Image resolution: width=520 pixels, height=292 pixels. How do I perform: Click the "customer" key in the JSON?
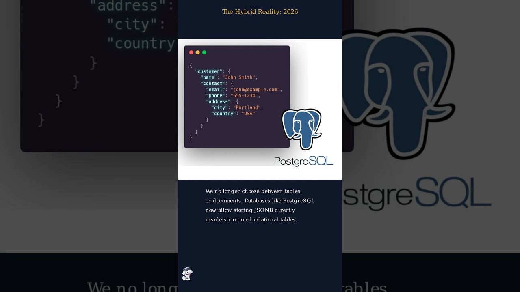tap(208, 71)
